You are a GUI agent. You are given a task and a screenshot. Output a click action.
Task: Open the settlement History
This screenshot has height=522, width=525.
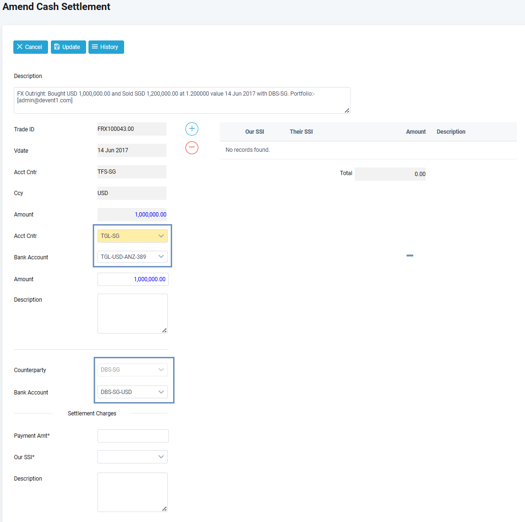pos(106,47)
